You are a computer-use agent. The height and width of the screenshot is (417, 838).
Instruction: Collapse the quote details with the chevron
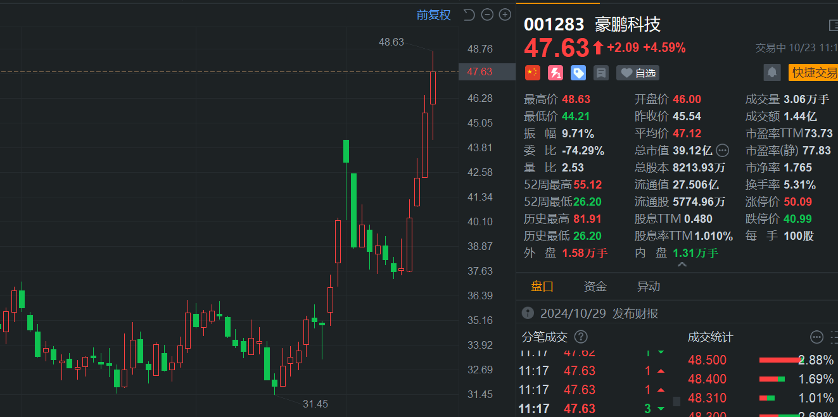tap(682, 265)
